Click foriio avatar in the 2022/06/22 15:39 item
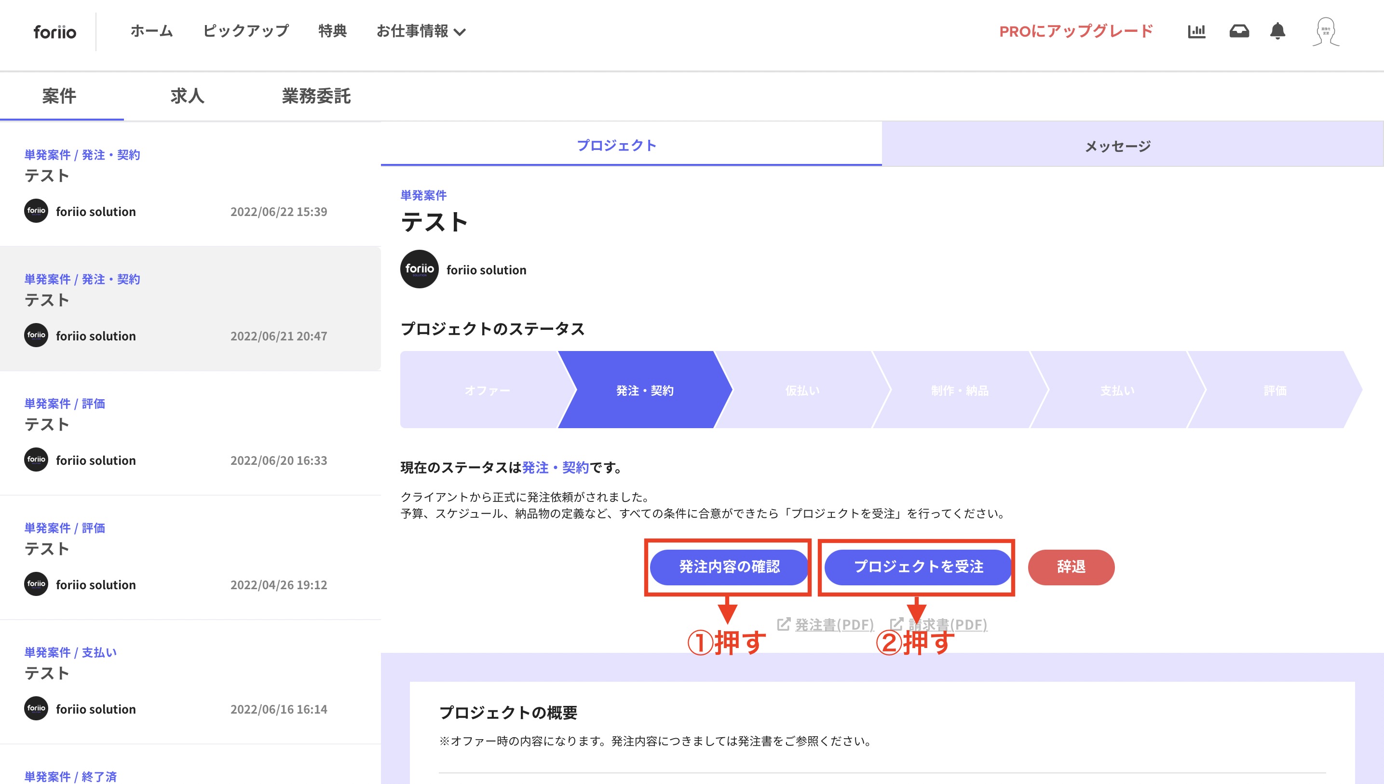1384x784 pixels. click(x=36, y=211)
